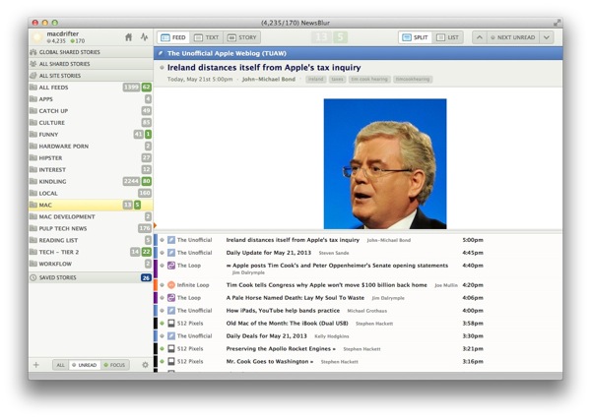The height and width of the screenshot is (419, 591).
Task: Open The Unofficial Apple Weblog title bar
Action: click(359, 53)
